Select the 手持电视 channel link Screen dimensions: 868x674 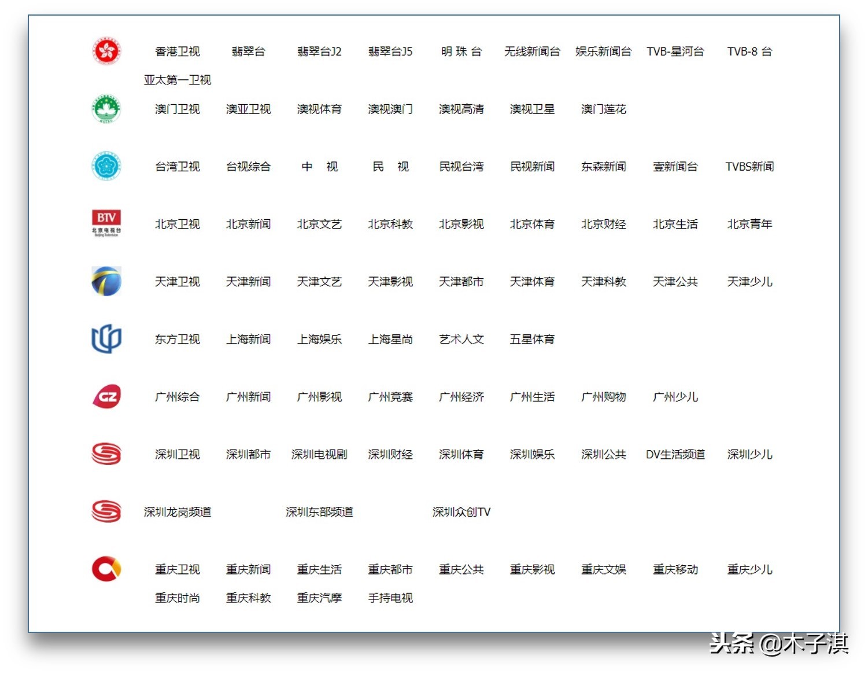pyautogui.click(x=390, y=598)
